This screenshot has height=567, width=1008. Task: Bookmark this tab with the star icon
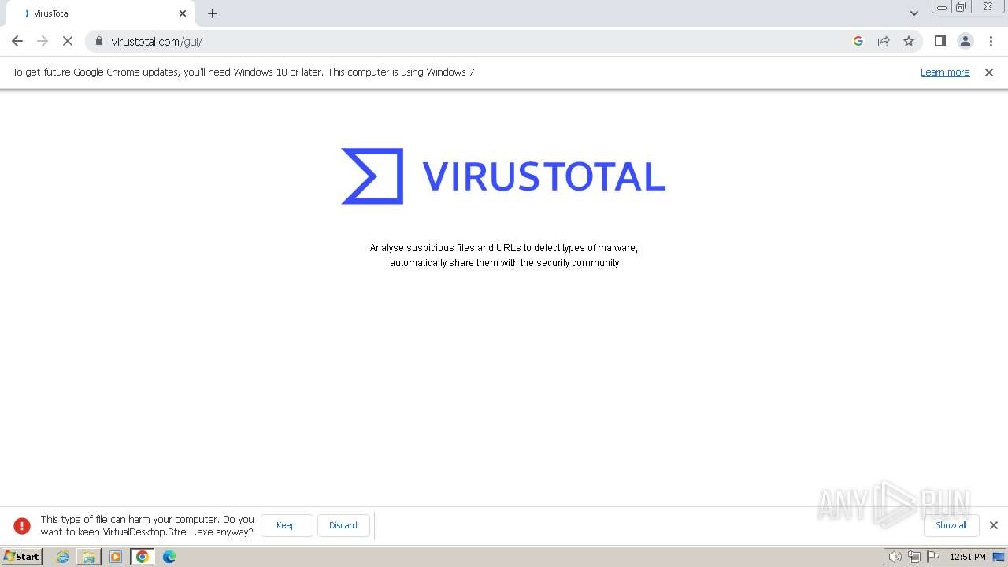point(909,41)
